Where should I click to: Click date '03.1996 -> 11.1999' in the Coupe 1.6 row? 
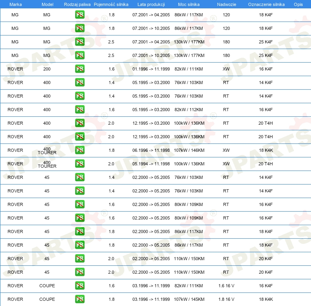tap(151, 286)
